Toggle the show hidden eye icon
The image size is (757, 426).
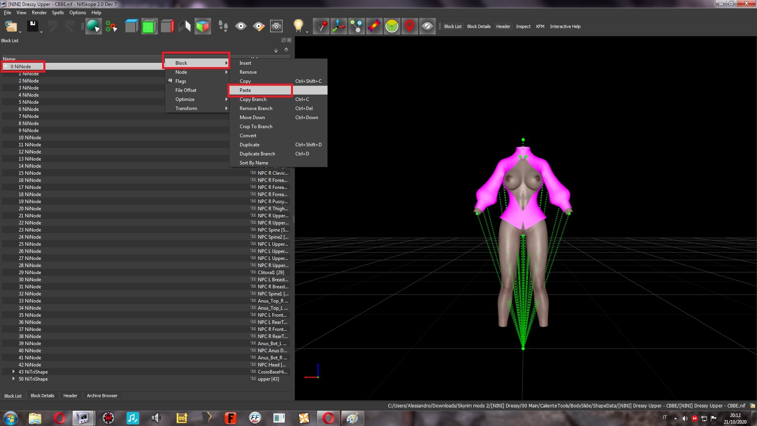tap(427, 26)
